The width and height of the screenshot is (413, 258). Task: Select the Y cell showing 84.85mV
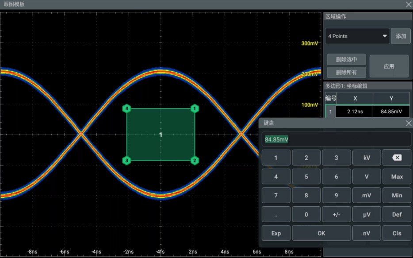click(391, 112)
